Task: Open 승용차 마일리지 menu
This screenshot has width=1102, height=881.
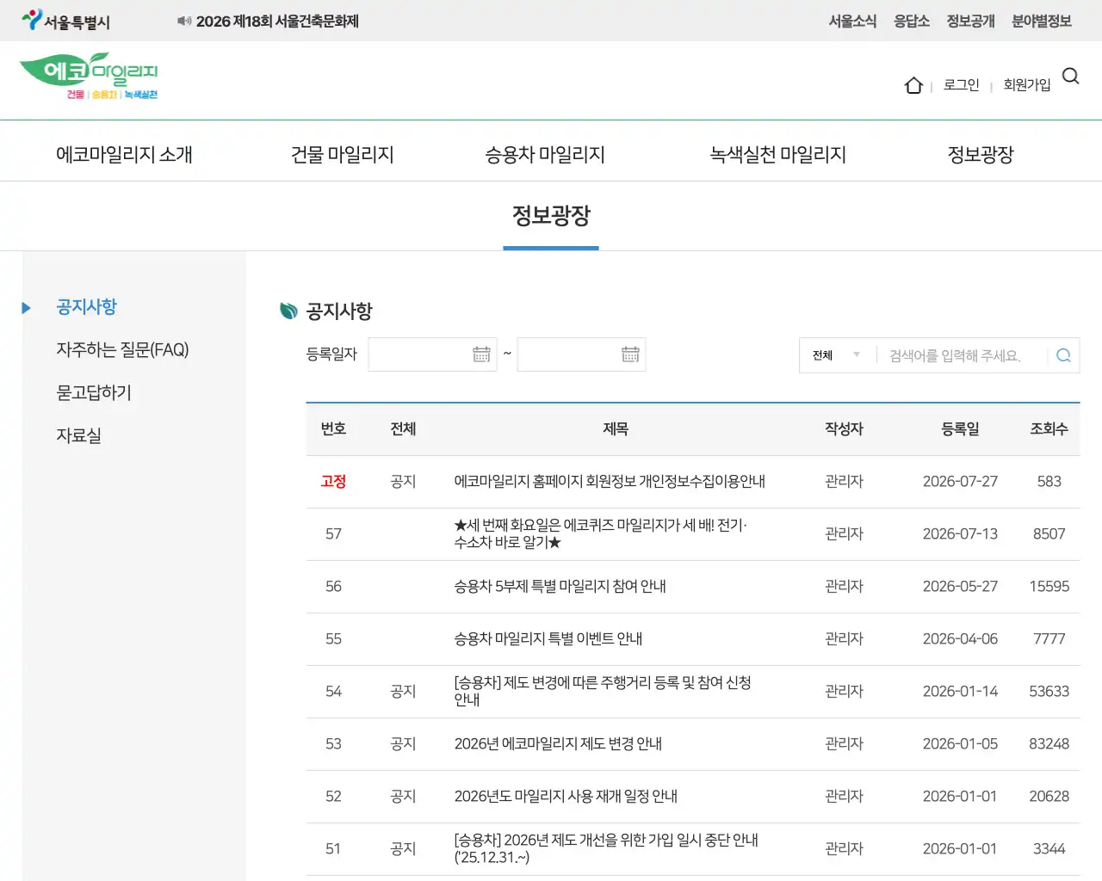Action: pos(545,155)
